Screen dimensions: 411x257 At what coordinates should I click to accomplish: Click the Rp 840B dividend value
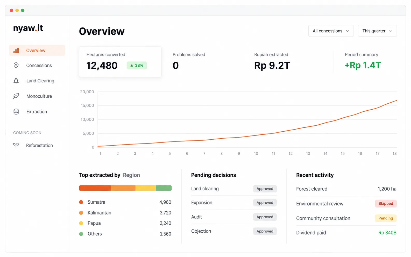click(387, 233)
